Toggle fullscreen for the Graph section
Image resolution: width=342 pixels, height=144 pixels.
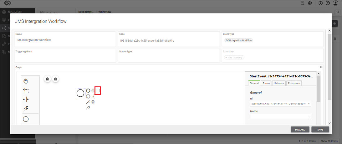[x=321, y=67]
